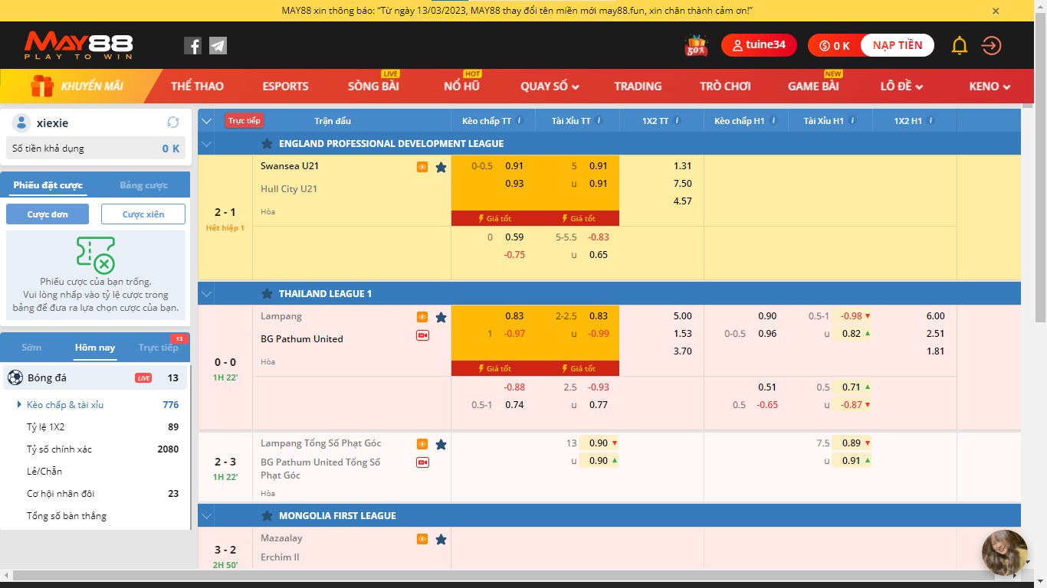This screenshot has width=1047, height=588.
Task: Click the info icon next to 1X2 TT
Action: [678, 121]
